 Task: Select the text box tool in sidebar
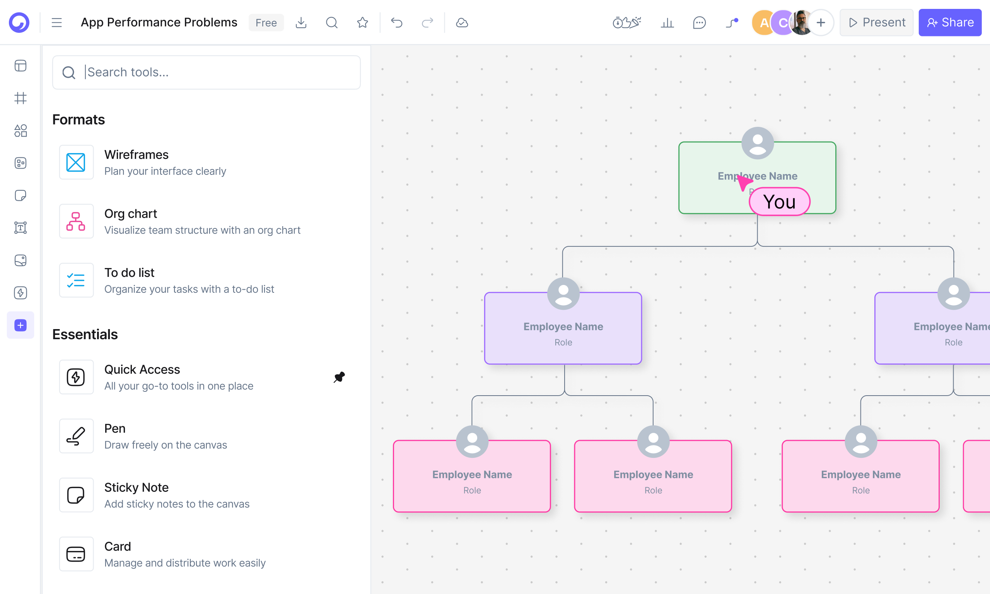click(x=20, y=227)
